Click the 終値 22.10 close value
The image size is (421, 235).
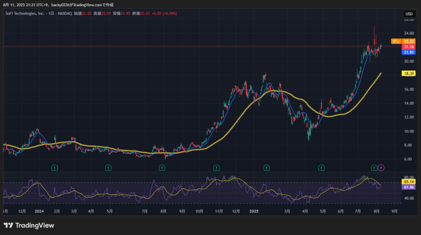pyautogui.click(x=141, y=14)
